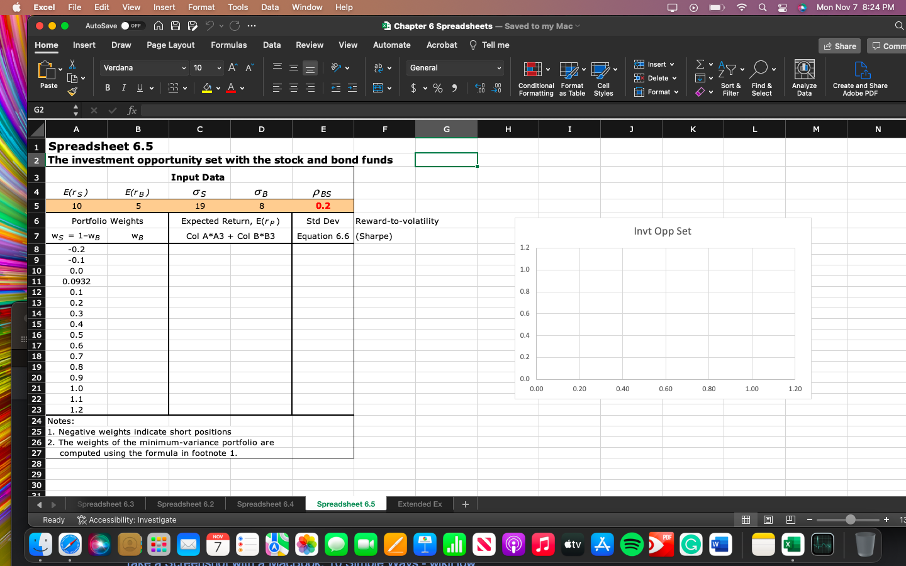This screenshot has height=566, width=906.
Task: Expand the General number format dropdown
Action: click(x=454, y=67)
